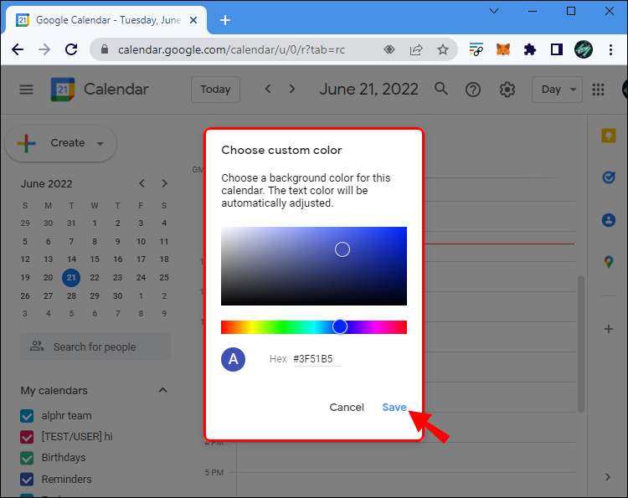Click the calendar vertical scrollbar
Image resolution: width=628 pixels, height=498 pixels.
pos(581,343)
